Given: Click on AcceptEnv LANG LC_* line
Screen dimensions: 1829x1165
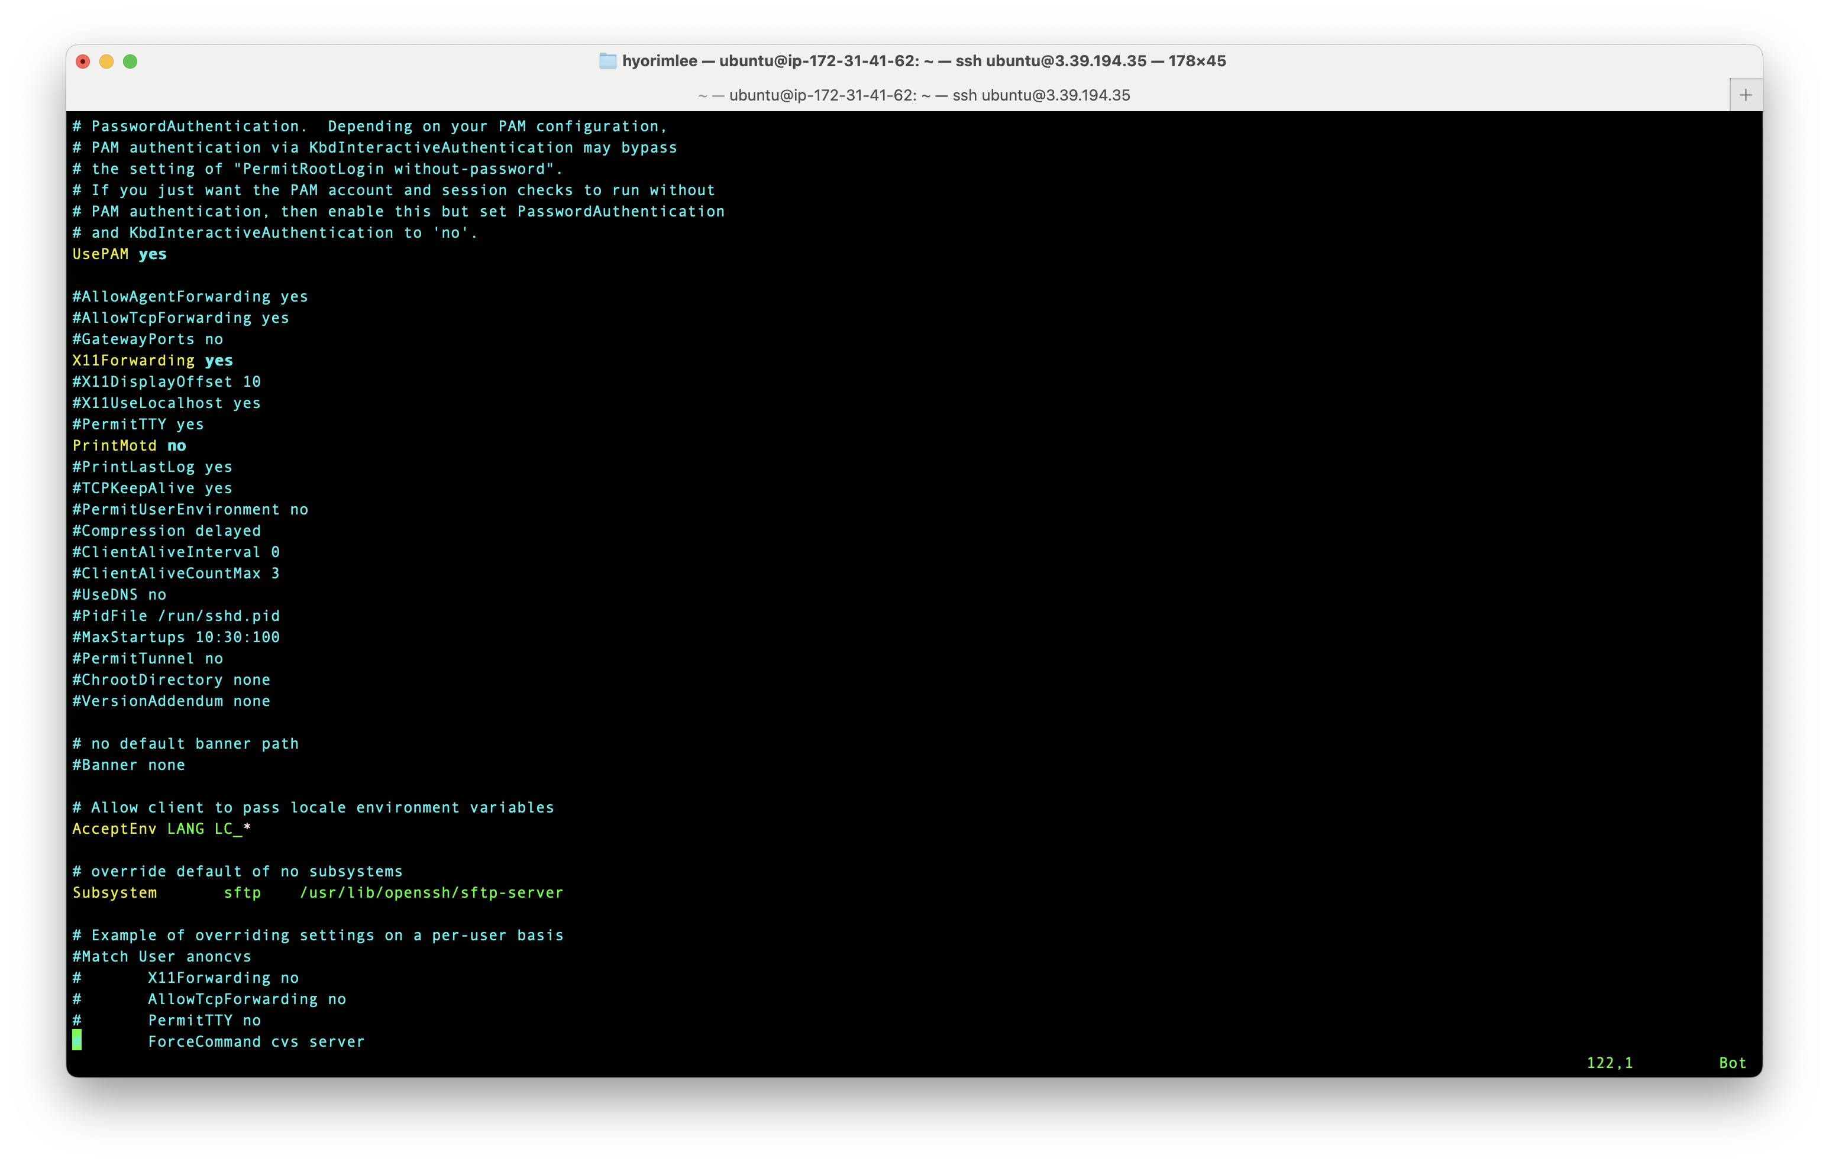Looking at the screenshot, I should pos(161,829).
